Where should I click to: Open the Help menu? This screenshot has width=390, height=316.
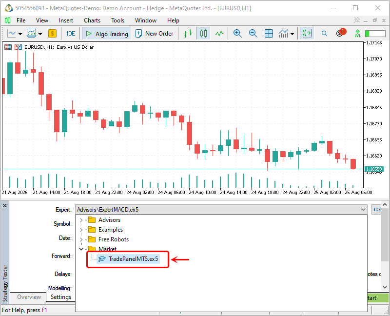(173, 20)
